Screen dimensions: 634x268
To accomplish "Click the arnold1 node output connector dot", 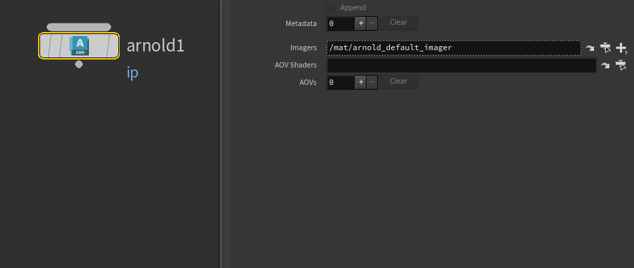I will point(79,65).
